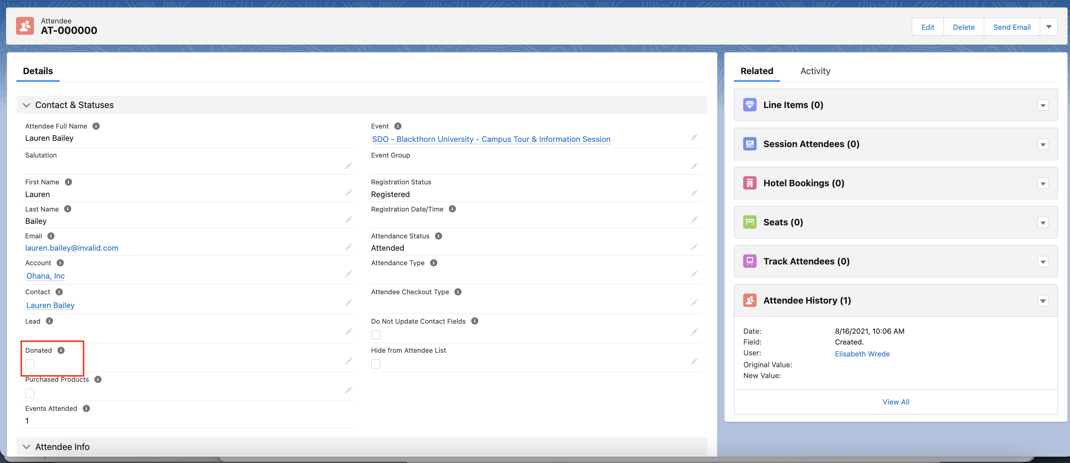Open the Session Attendees (0) list title
This screenshot has width=1070, height=463.
811,144
